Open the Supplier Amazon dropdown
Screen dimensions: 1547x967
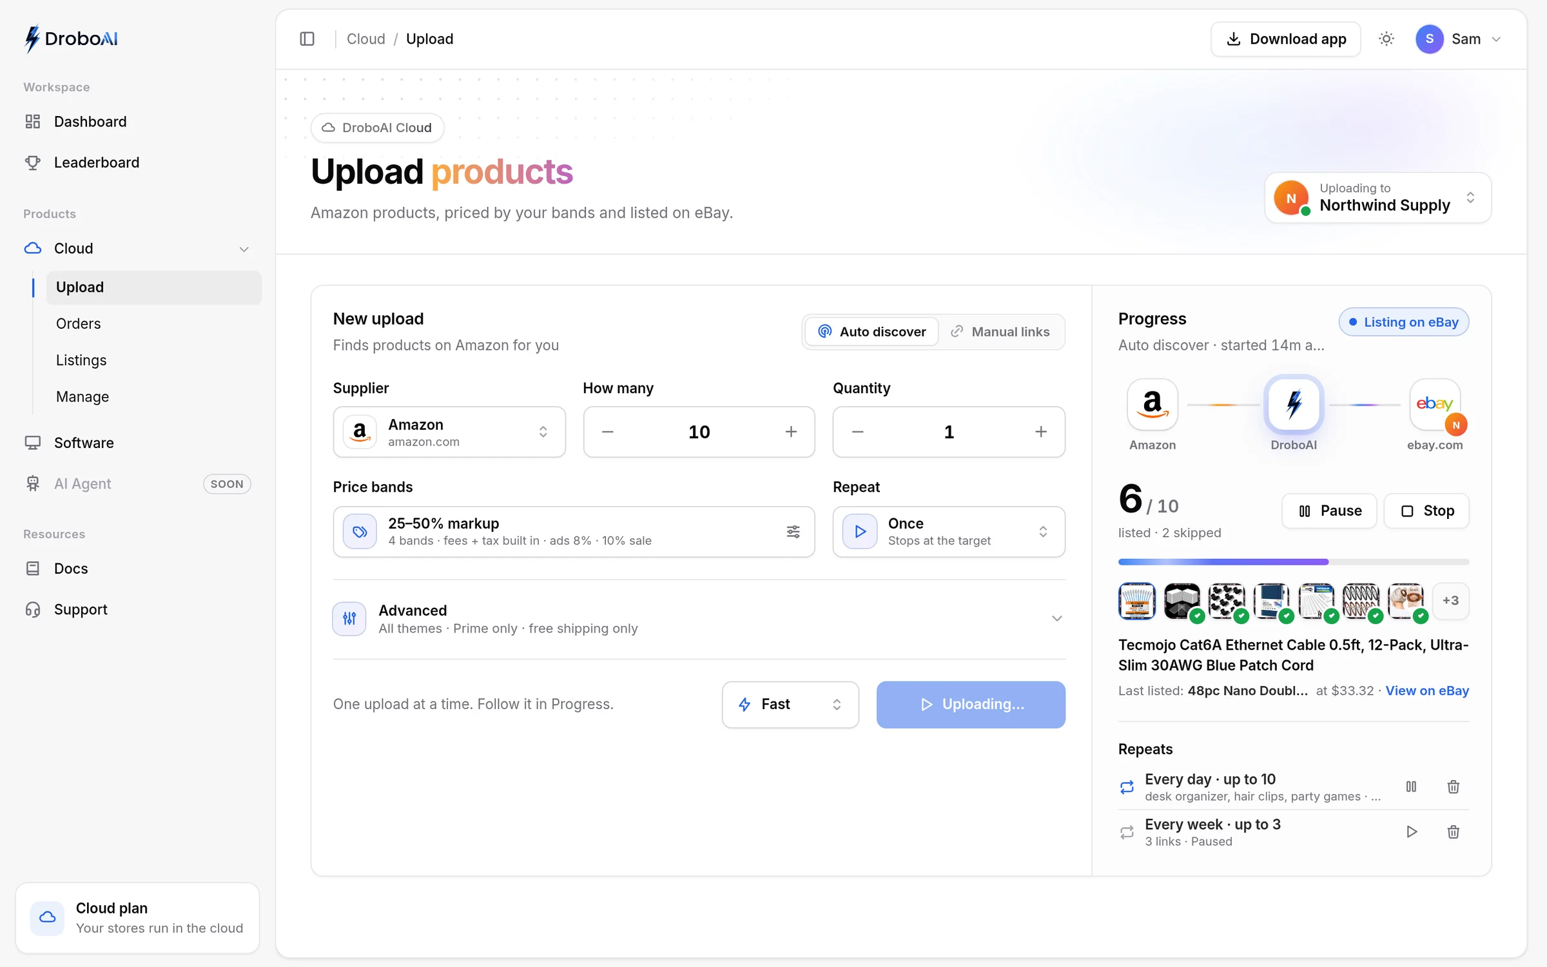pyautogui.click(x=449, y=432)
